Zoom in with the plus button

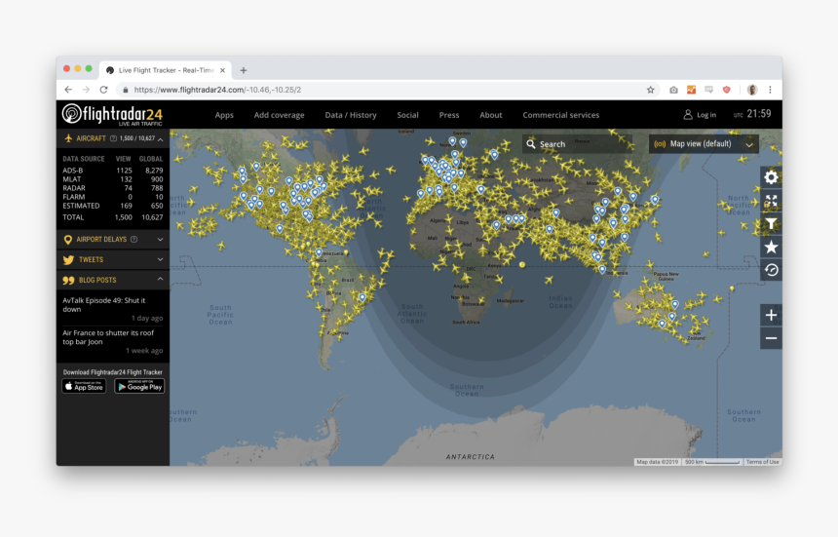[x=771, y=315]
